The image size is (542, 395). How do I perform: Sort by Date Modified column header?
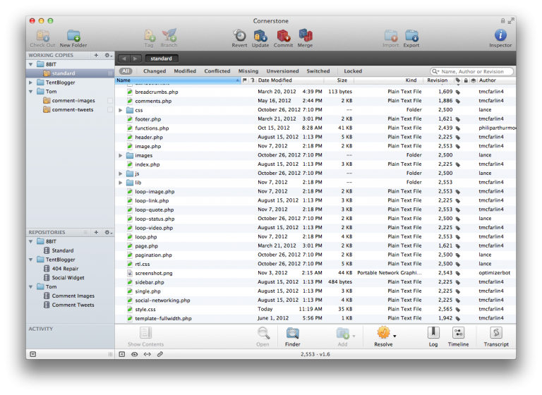tap(289, 80)
